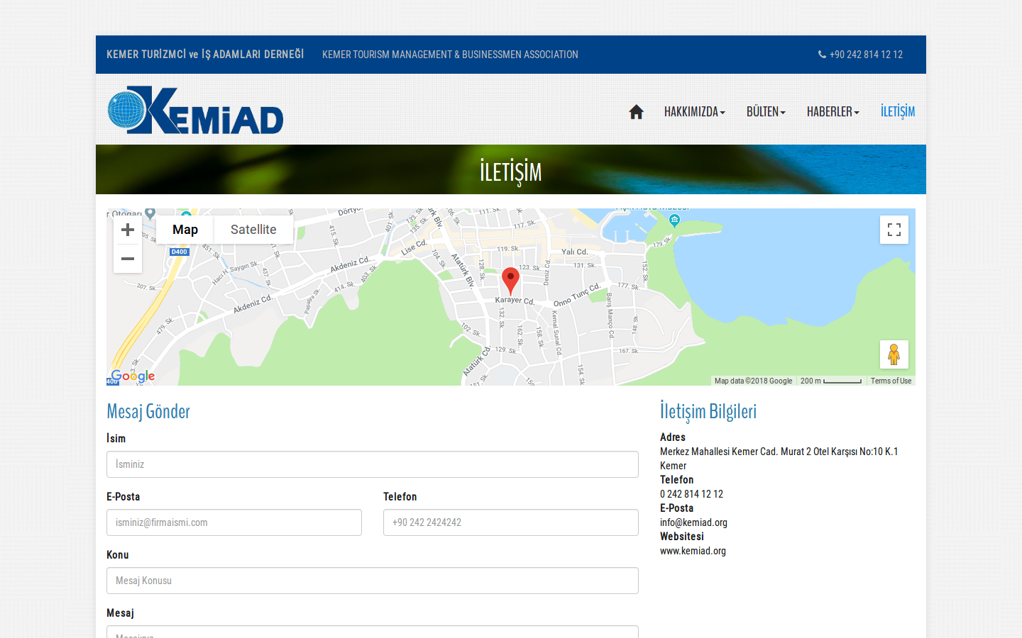Viewport: 1022px width, 638px height.
Task: Click the Street View pegman icon
Action: 894,354
